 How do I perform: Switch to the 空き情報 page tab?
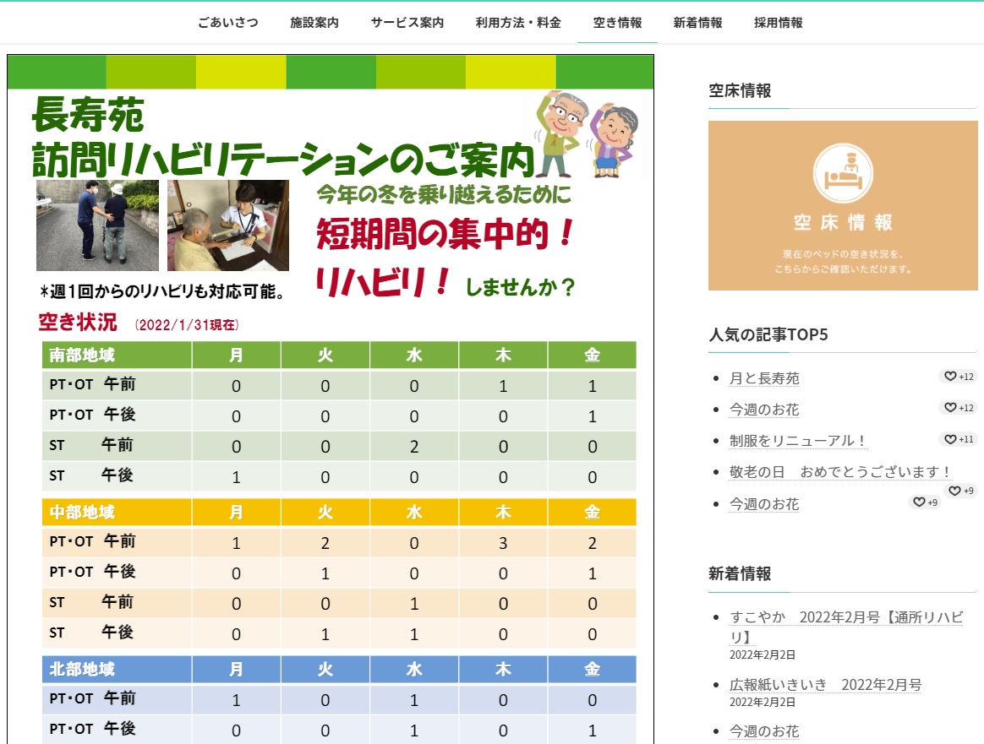(x=617, y=23)
